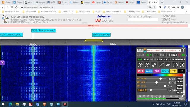Click the green 9 kHz step indicator
The width and height of the screenshot is (190, 107).
(x=151, y=55)
